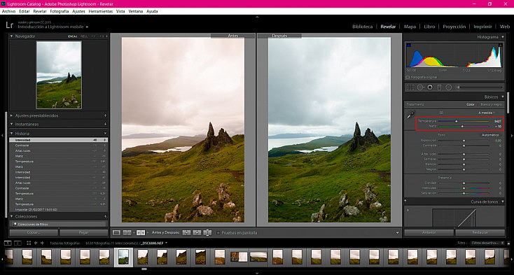Click the Matiz slider handle
This screenshot has width=514, height=275.
click(463, 126)
